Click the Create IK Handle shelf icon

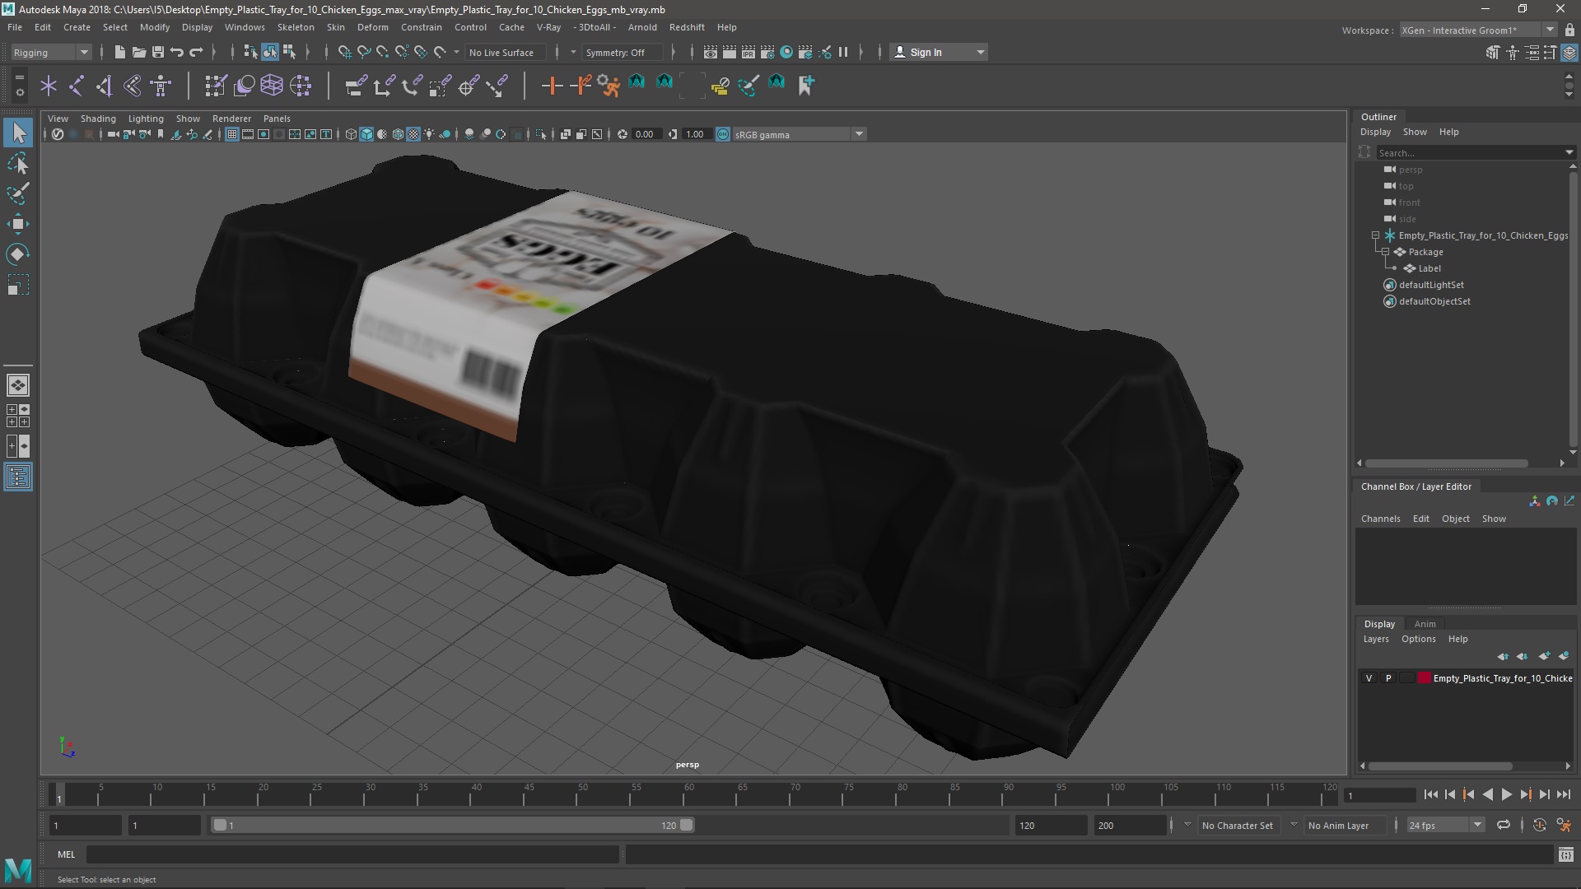[105, 85]
